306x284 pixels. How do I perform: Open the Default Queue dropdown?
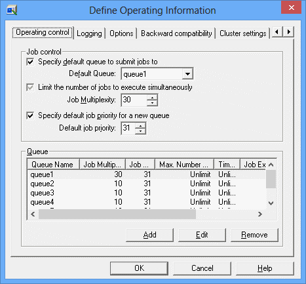tap(187, 73)
